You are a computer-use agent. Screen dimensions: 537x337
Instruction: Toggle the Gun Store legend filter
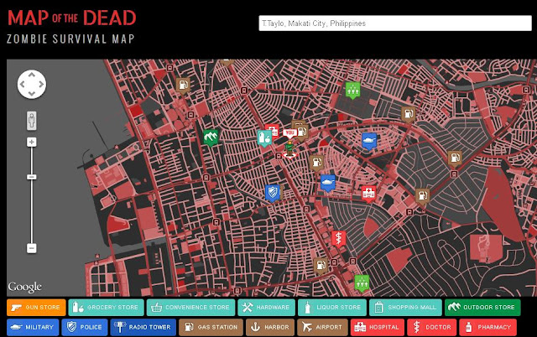36,307
